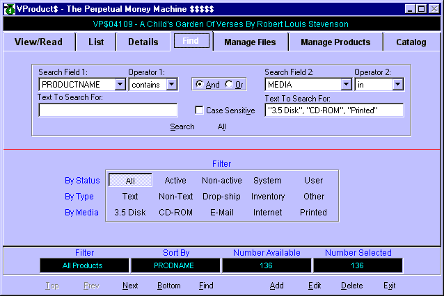Edit the current product record
The image size is (444, 296).
click(x=315, y=286)
